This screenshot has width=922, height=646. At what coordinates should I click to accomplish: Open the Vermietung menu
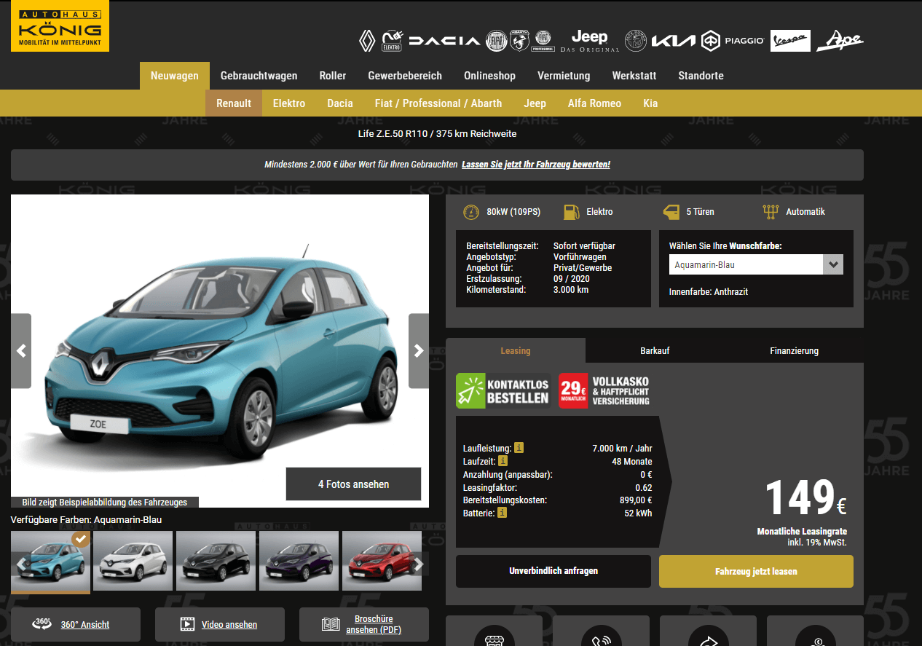coord(564,76)
